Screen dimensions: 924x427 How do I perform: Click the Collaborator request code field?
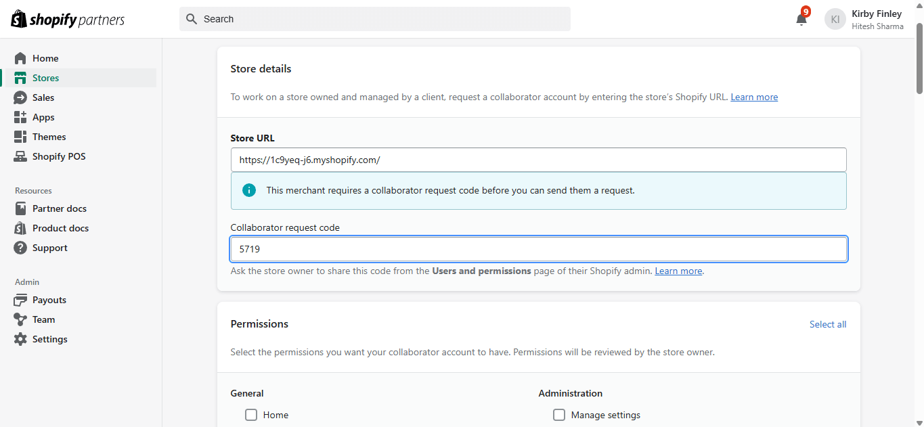tap(538, 249)
